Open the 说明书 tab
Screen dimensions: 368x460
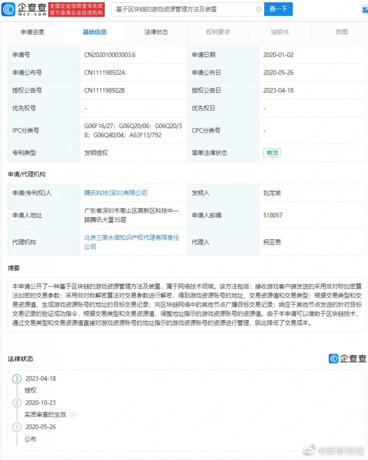pyautogui.click(x=279, y=32)
